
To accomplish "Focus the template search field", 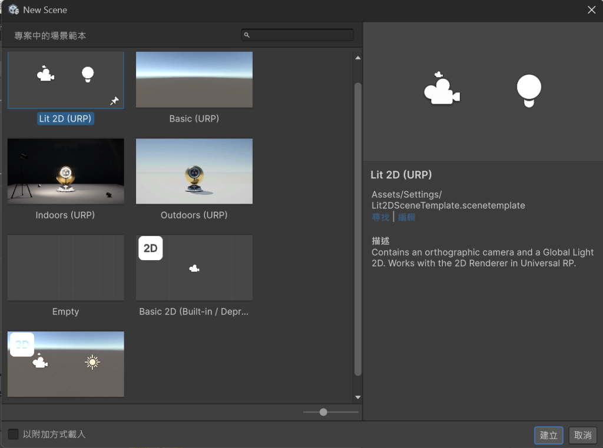I will (297, 35).
